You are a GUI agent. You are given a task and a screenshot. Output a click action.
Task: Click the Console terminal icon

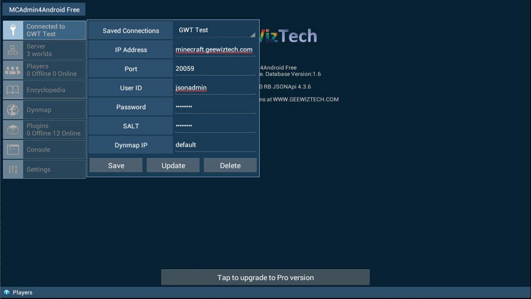click(x=13, y=149)
